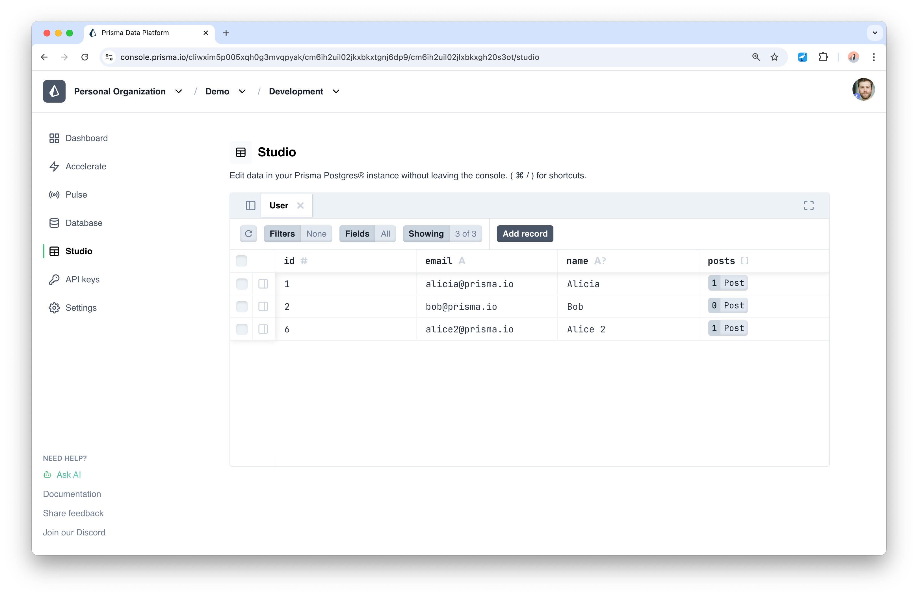
Task: Select Accelerate in the sidebar
Action: tap(86, 166)
